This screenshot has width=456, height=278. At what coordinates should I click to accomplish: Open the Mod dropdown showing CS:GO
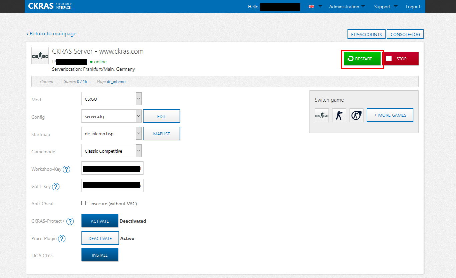click(111, 99)
